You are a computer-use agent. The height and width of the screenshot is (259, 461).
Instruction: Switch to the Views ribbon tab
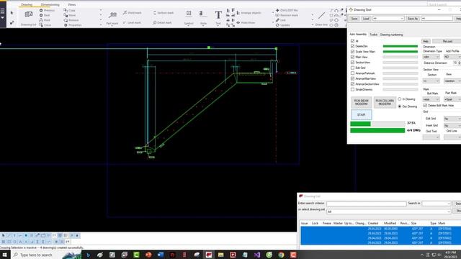pyautogui.click(x=71, y=5)
